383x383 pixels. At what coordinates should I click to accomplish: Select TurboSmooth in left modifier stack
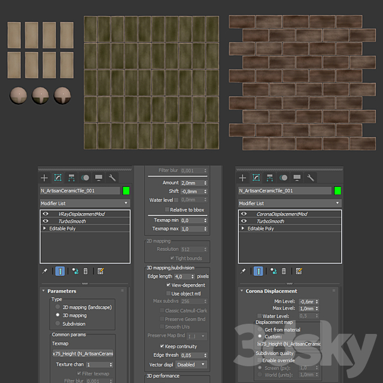(72, 221)
